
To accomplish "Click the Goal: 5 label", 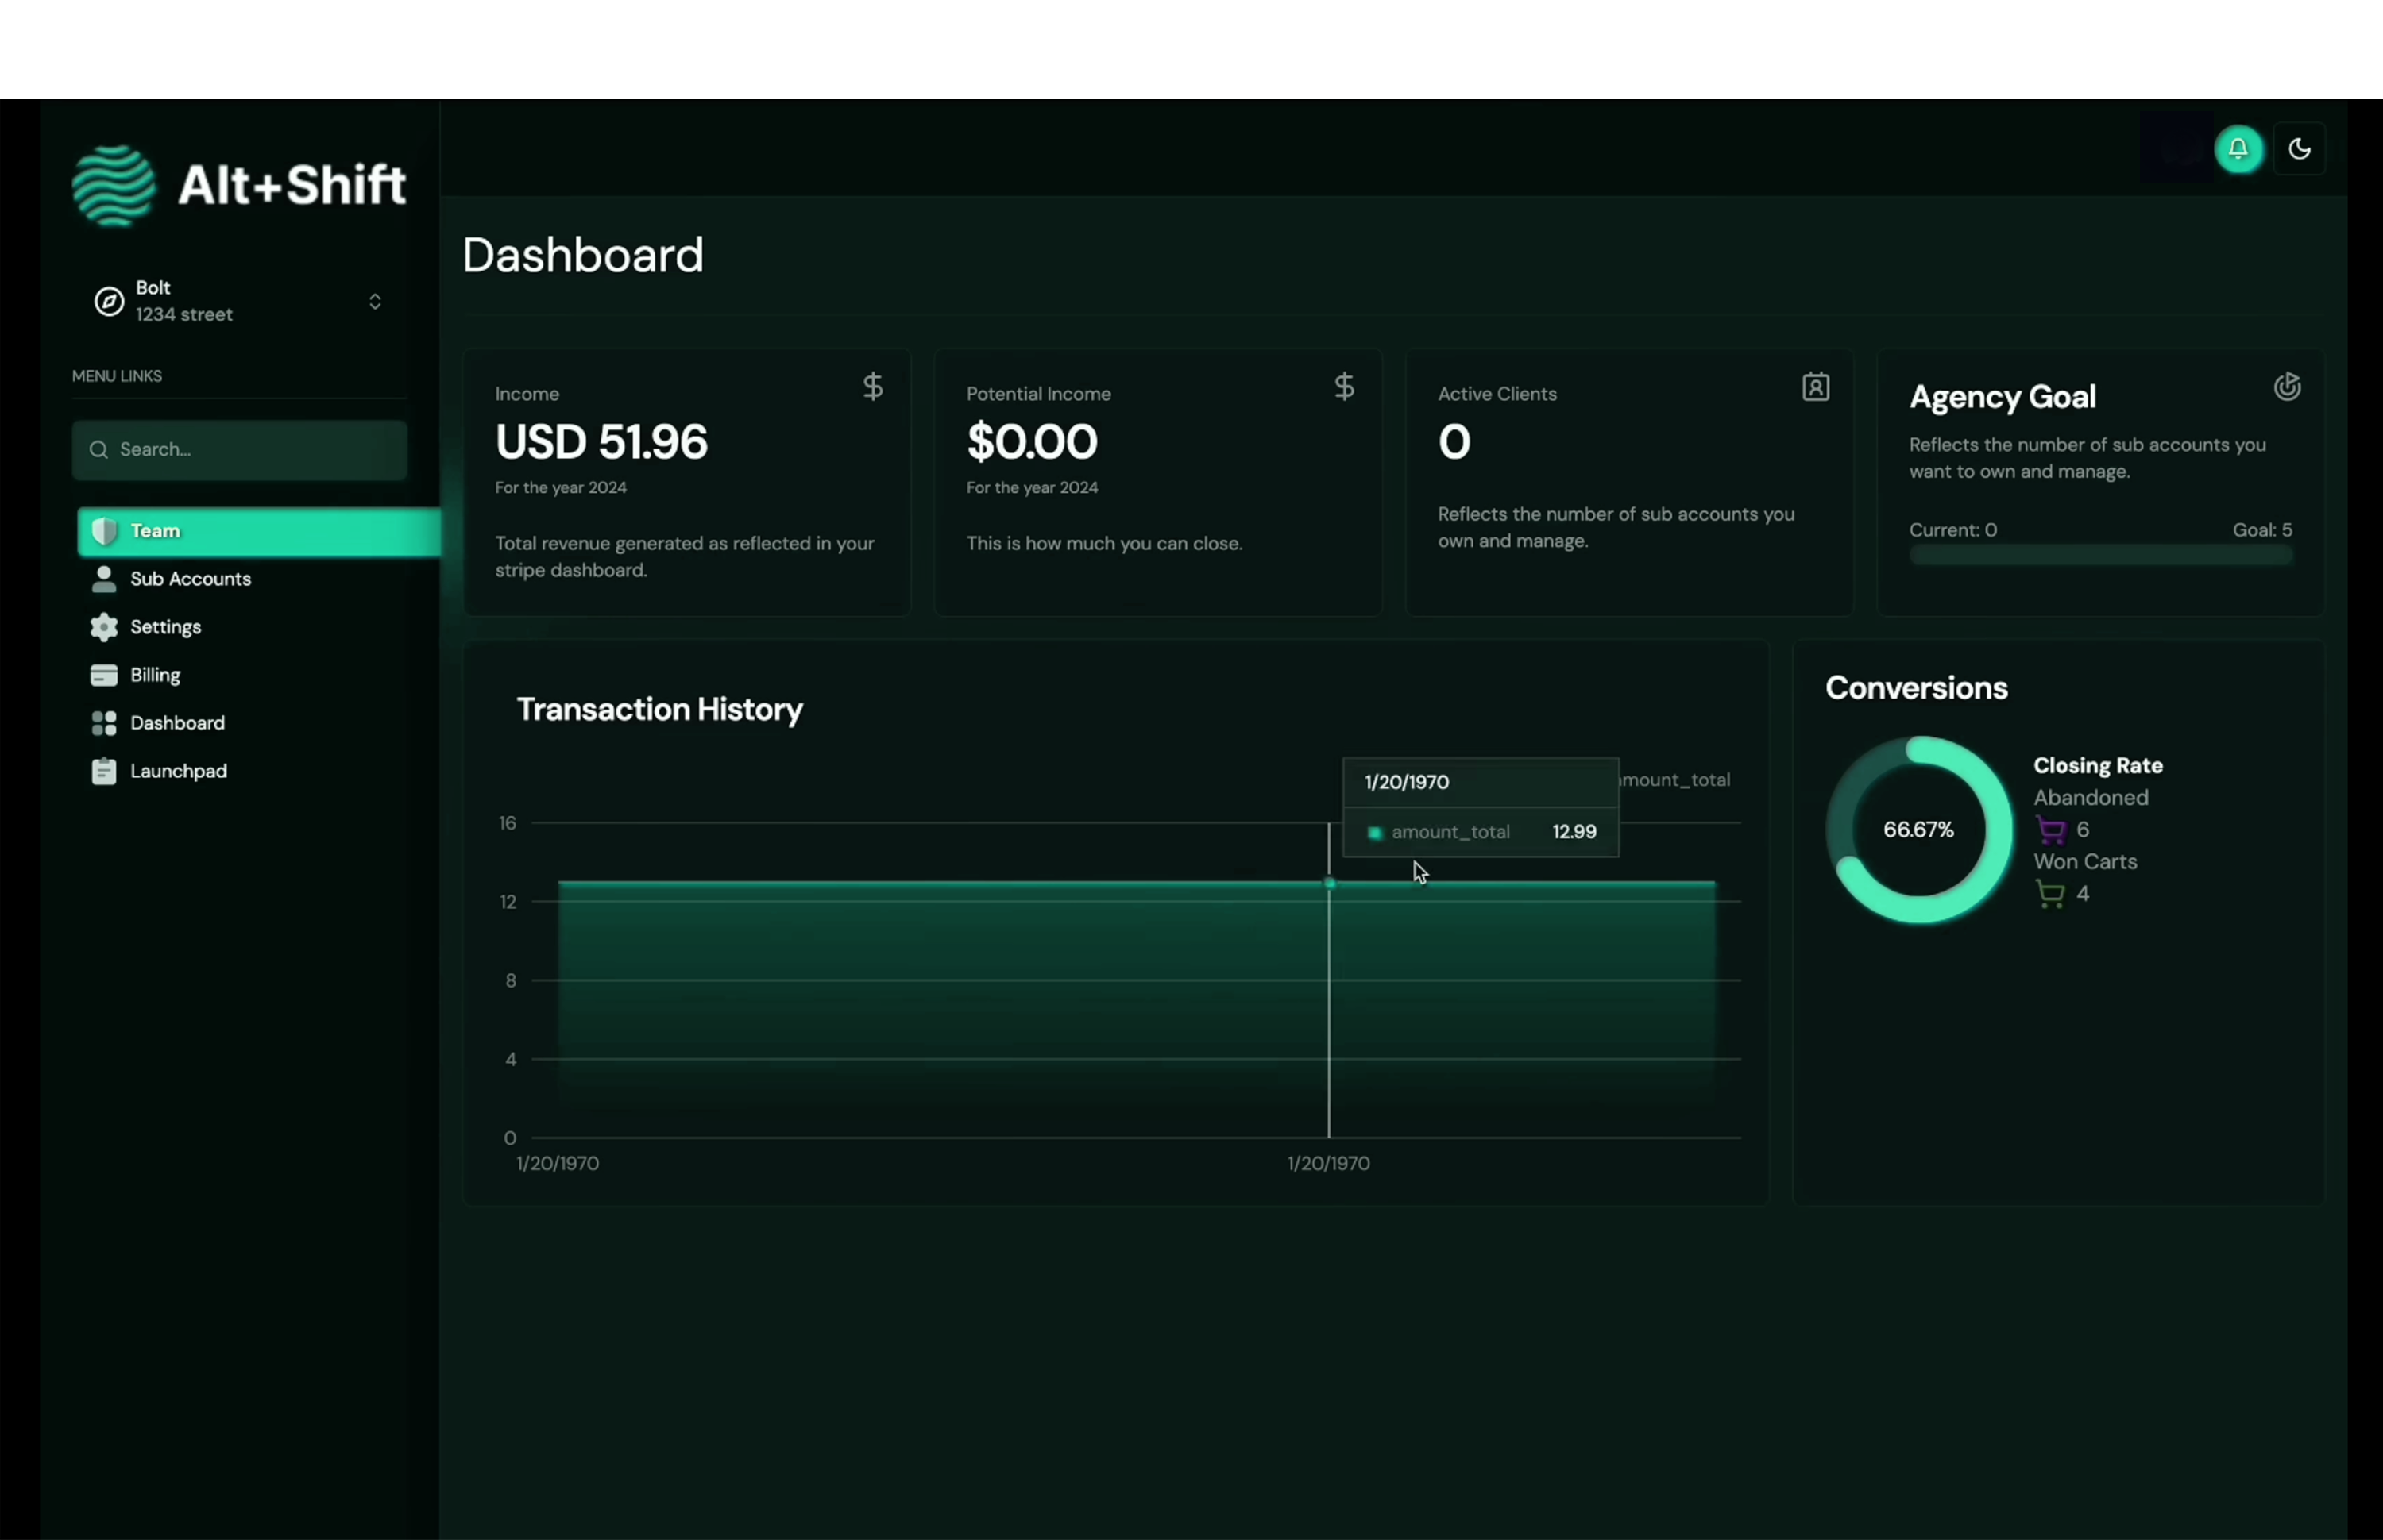I will tap(2262, 530).
